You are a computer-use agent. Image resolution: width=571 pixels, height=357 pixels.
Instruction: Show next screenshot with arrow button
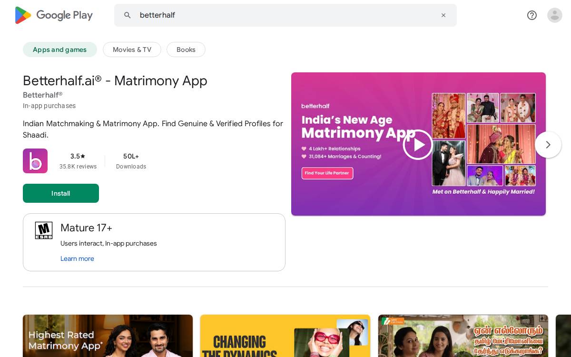(548, 145)
